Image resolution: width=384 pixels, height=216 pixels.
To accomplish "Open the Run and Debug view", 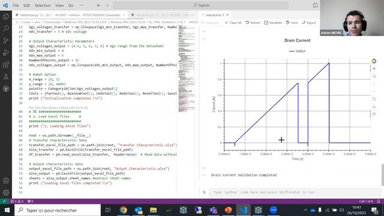I will [x=6, y=53].
